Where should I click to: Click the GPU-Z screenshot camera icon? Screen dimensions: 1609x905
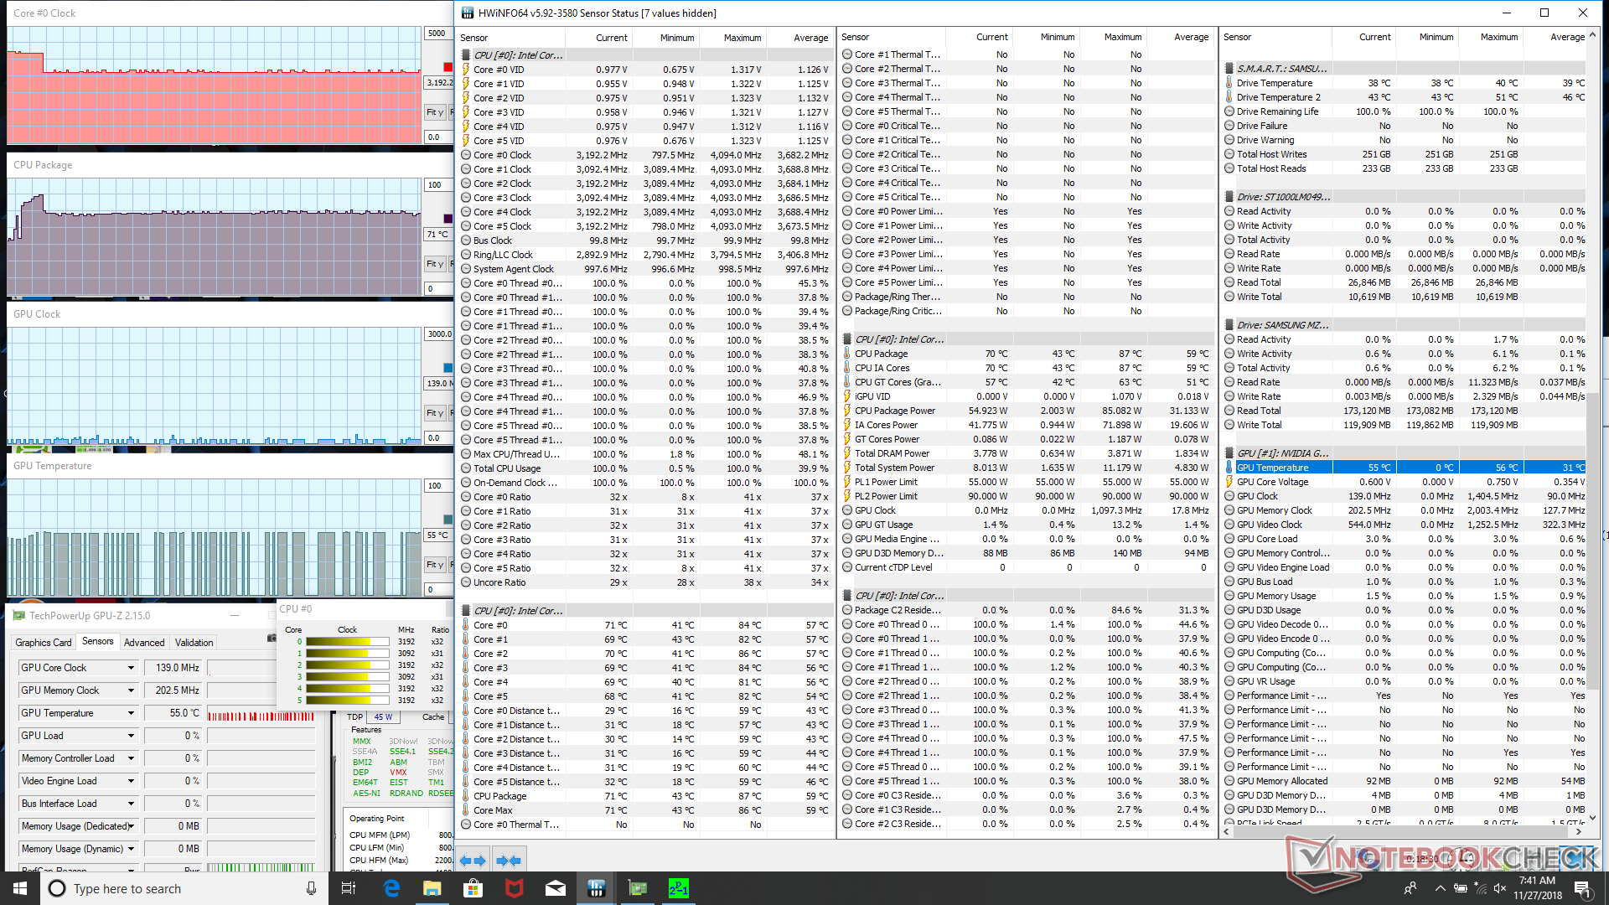[271, 639]
